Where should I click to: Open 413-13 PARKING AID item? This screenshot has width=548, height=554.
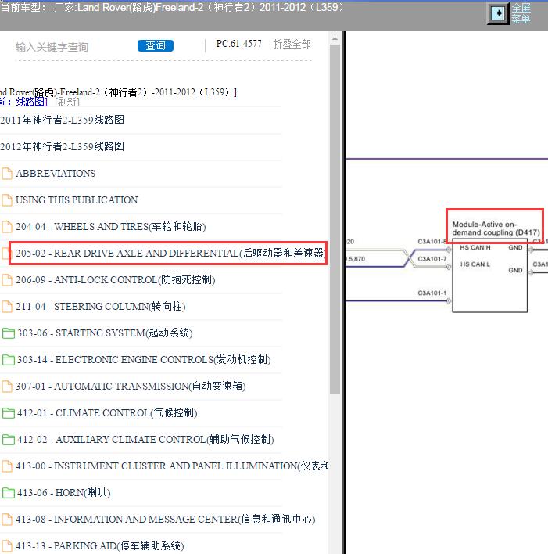100,546
